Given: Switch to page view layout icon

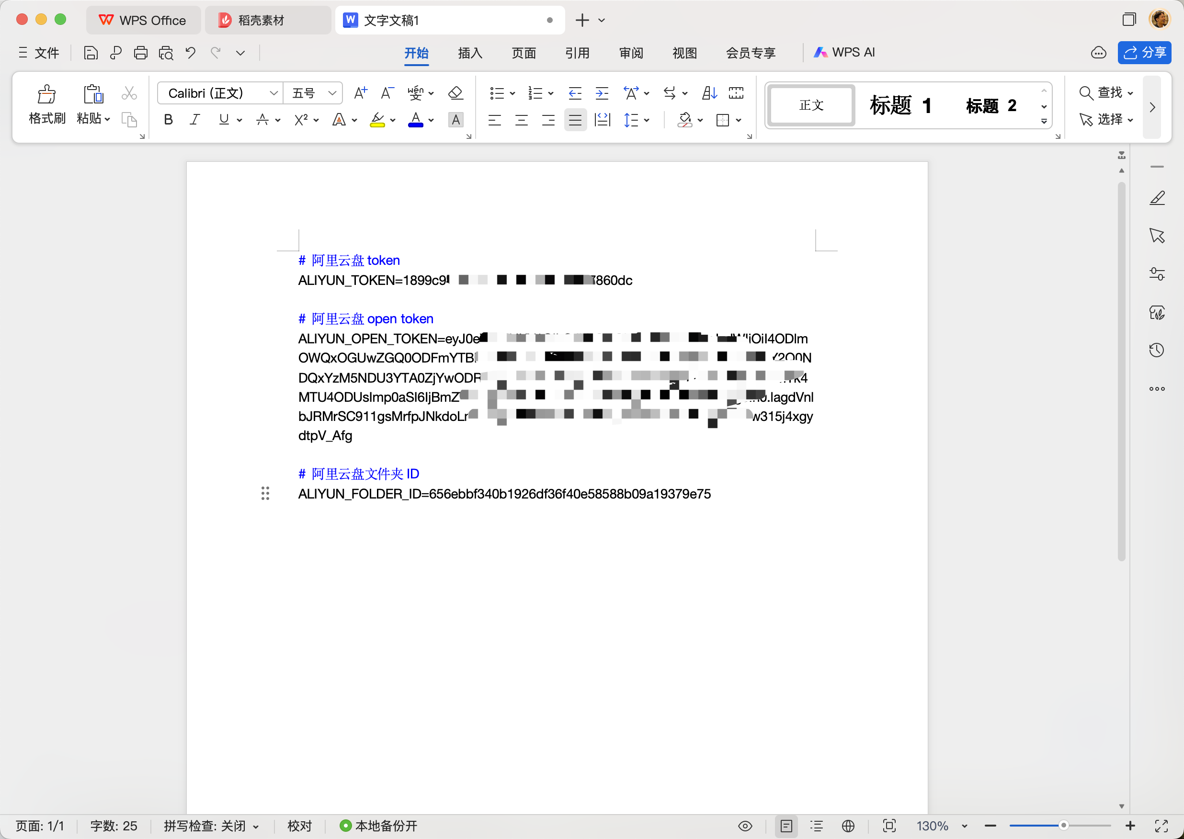Looking at the screenshot, I should pos(786,826).
